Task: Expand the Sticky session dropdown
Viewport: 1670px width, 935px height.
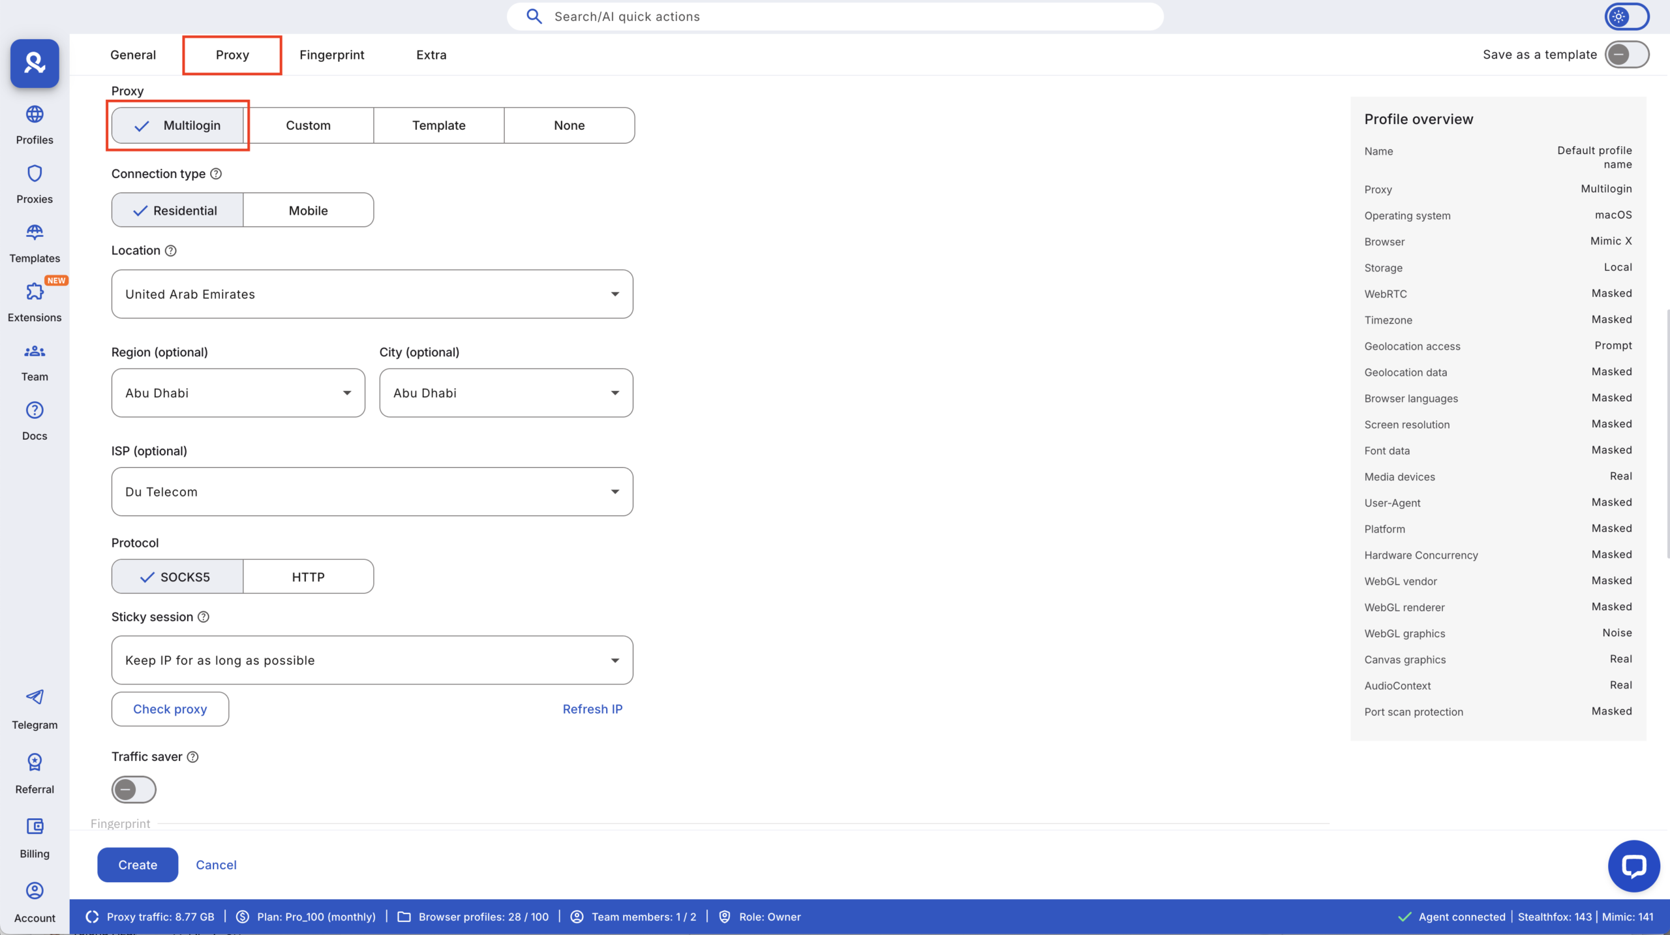Action: coord(372,660)
